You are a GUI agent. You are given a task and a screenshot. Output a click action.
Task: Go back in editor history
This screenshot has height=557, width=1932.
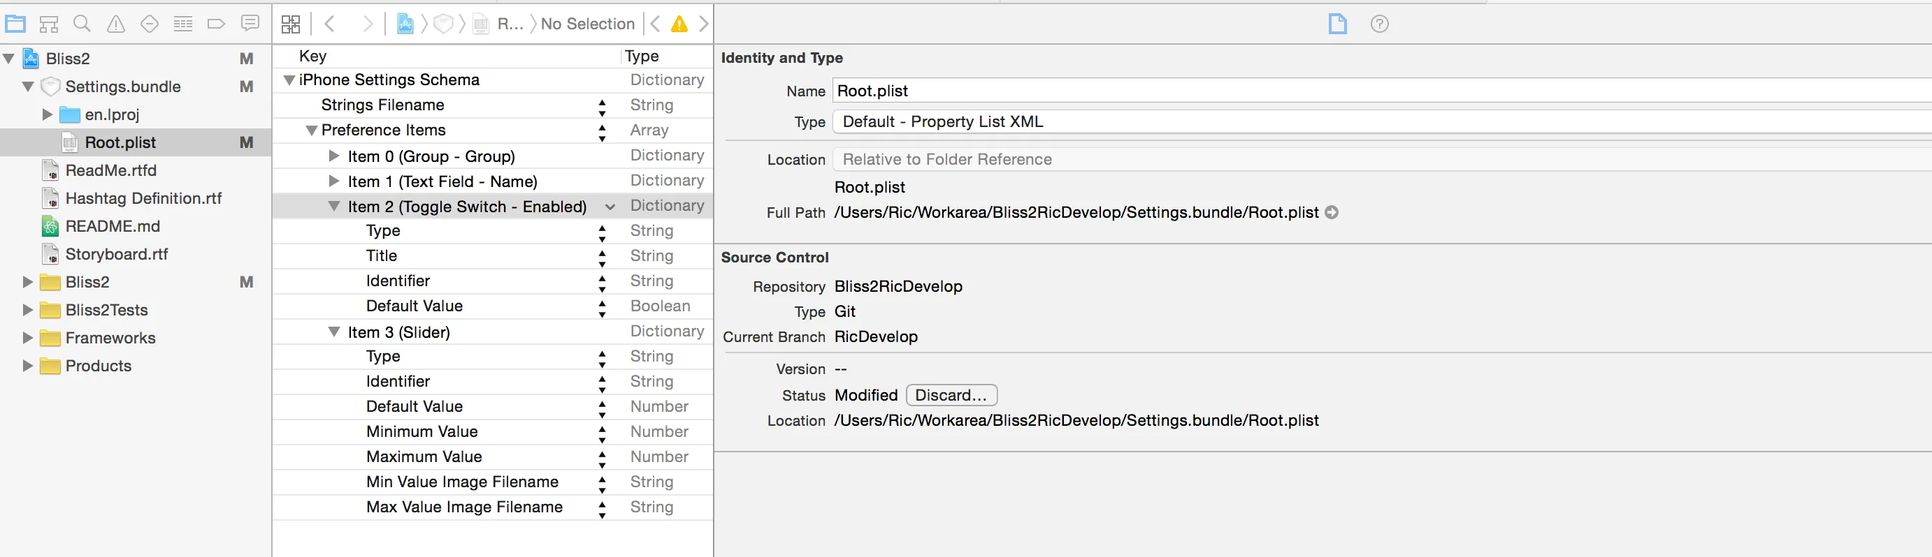pos(329,24)
